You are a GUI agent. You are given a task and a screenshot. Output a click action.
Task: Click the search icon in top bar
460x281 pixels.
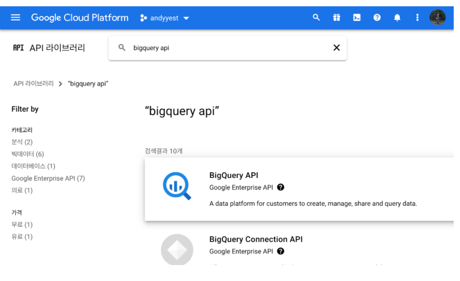coord(316,17)
